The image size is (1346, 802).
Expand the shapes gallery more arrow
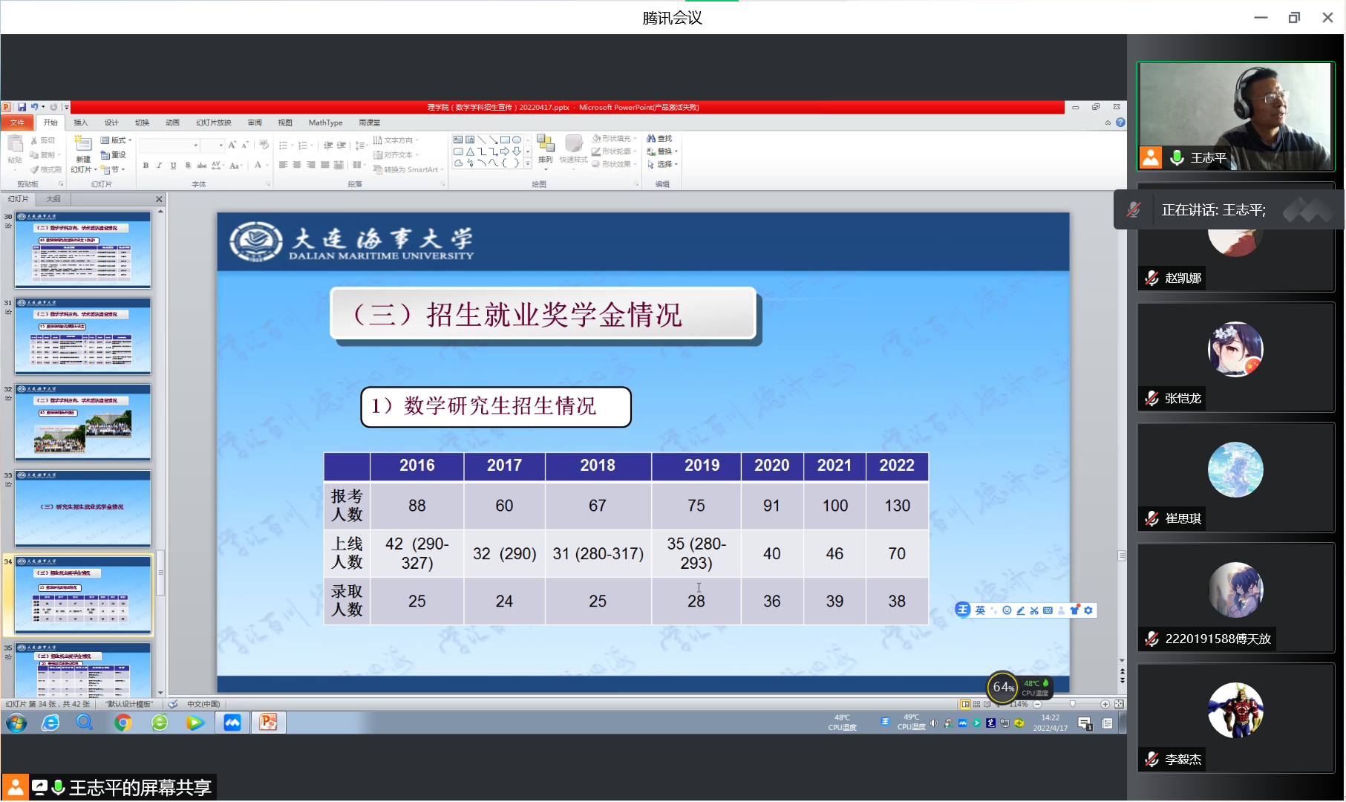(528, 163)
